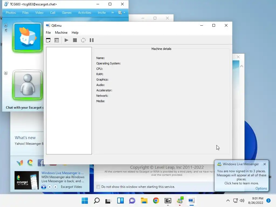Click the empty machine list panel in QtEmu
Screen dimensions: 276x207
click(x=69, y=101)
